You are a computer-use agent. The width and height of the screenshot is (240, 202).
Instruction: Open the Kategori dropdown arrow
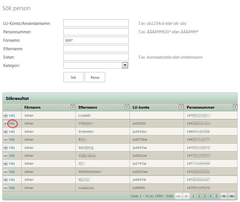click(125, 65)
